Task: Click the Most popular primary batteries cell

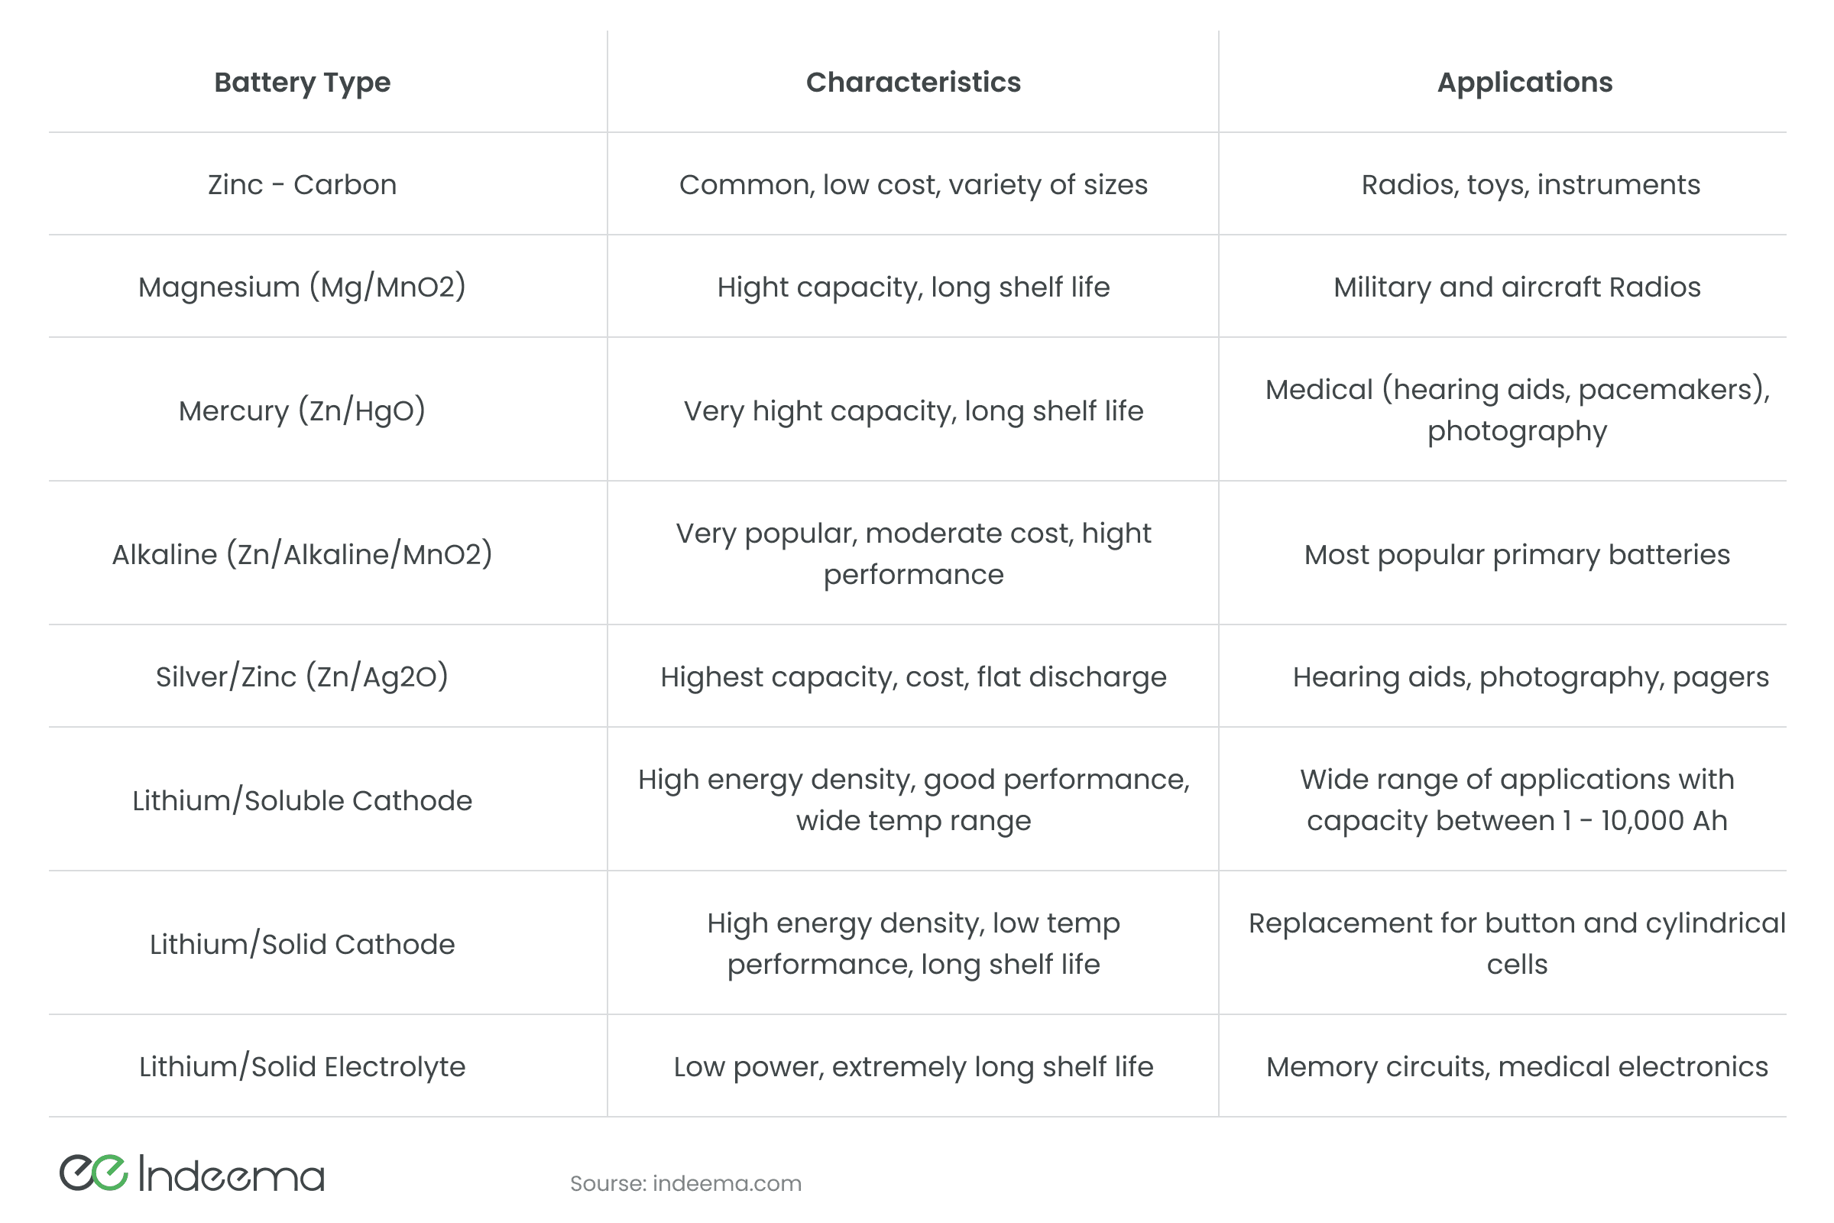Action: (1517, 553)
